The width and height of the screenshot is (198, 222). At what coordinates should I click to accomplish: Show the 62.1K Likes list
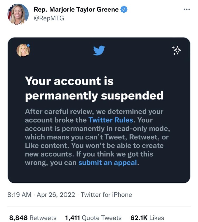(x=147, y=218)
